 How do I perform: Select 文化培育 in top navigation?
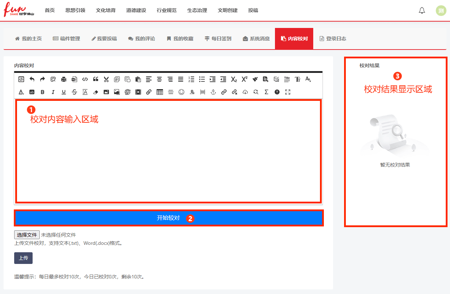click(106, 10)
